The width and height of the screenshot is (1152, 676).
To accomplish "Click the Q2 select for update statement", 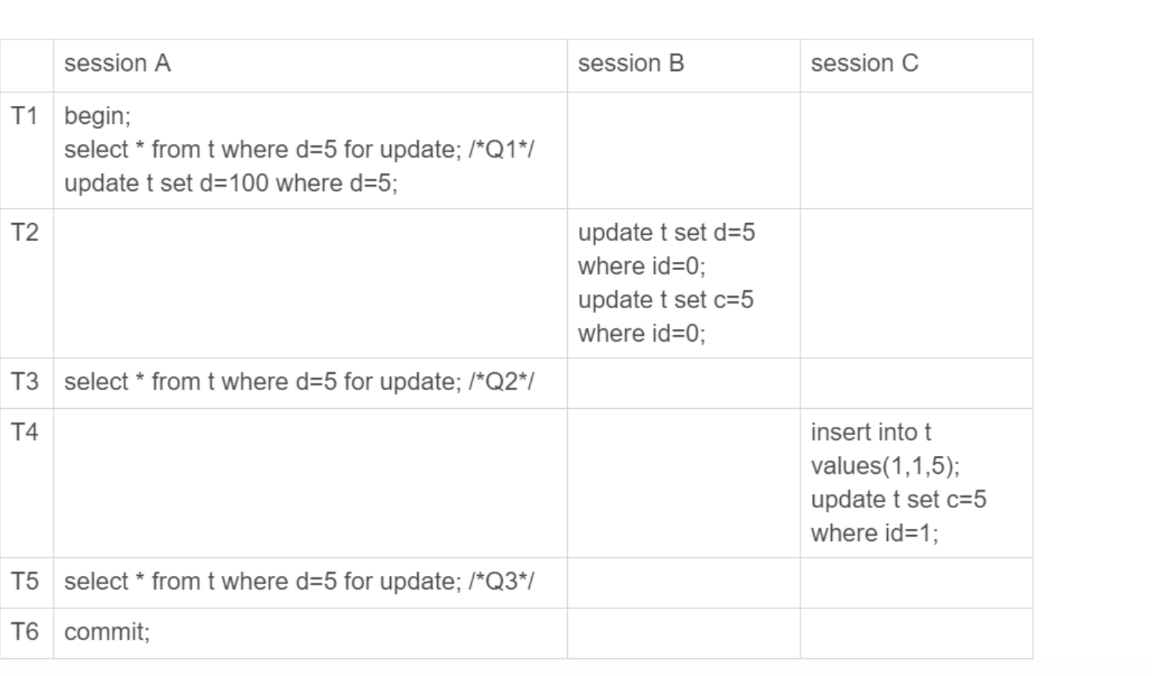I will pyautogui.click(x=299, y=381).
